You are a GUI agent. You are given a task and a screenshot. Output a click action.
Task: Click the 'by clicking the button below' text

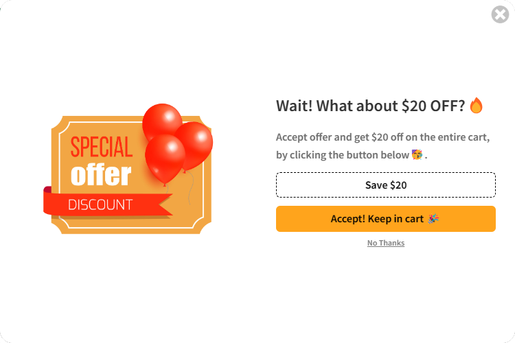coord(343,155)
